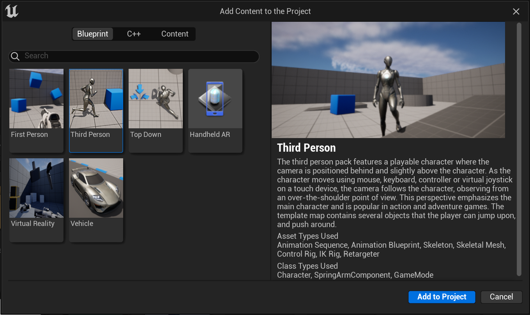The width and height of the screenshot is (530, 315).
Task: Click the 'Character, SpringArmComponent, GameMode' text
Action: [x=355, y=275]
